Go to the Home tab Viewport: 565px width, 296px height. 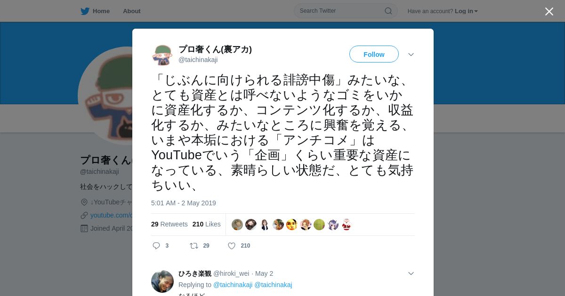(95, 11)
